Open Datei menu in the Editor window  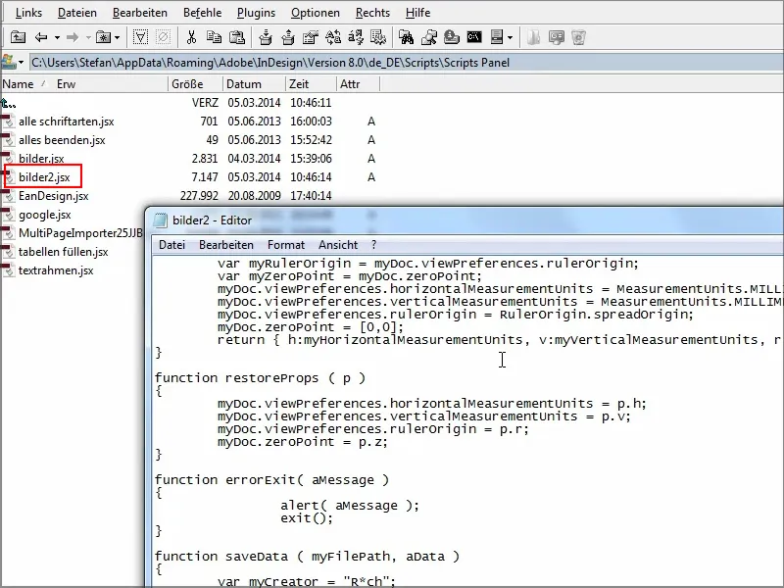coord(172,245)
